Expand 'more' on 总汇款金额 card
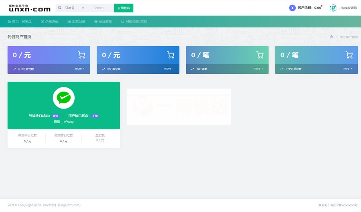Image resolution: width=361 pixels, height=212 pixels. pyautogui.click(x=169, y=69)
